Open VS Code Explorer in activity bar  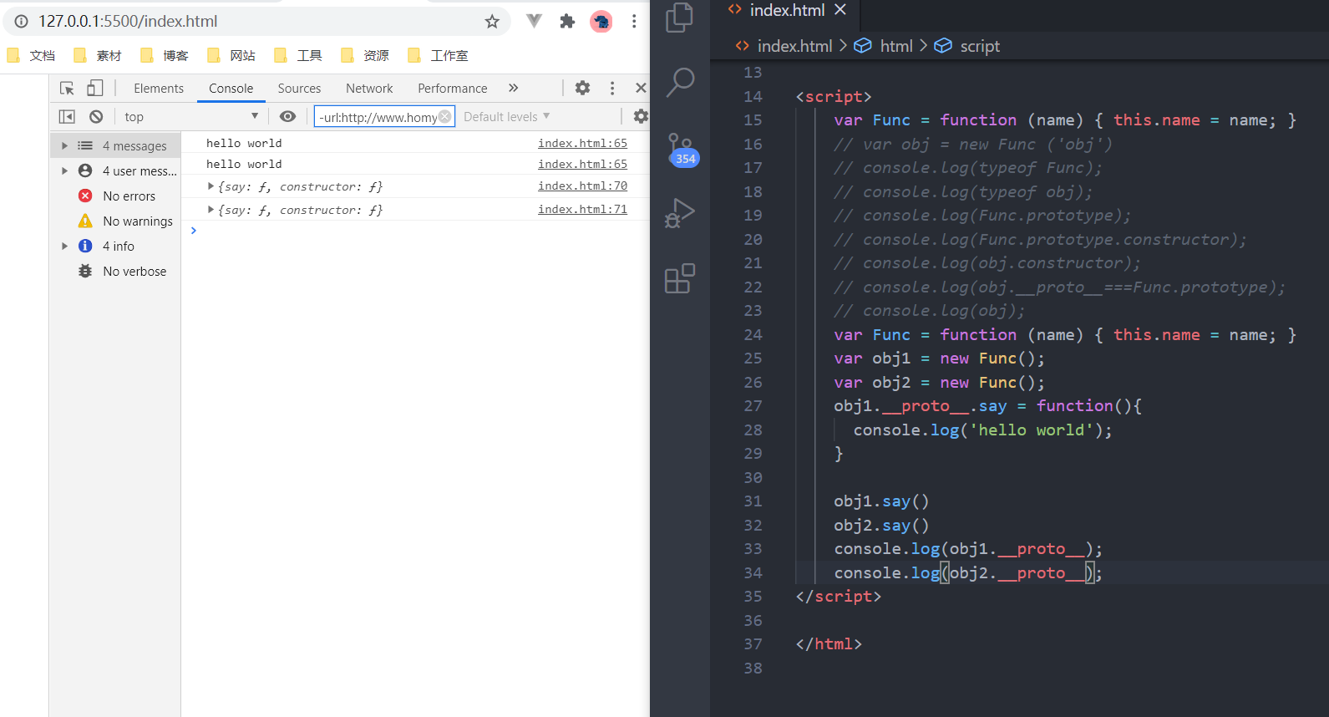680,18
